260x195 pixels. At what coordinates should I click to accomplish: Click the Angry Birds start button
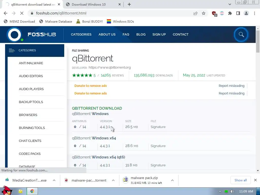(6, 191)
